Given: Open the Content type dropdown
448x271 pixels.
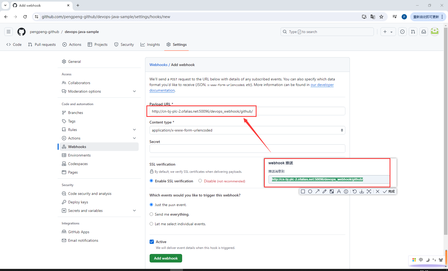Looking at the screenshot, I should 247,130.
